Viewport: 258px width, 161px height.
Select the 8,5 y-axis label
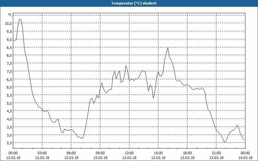[9, 47]
